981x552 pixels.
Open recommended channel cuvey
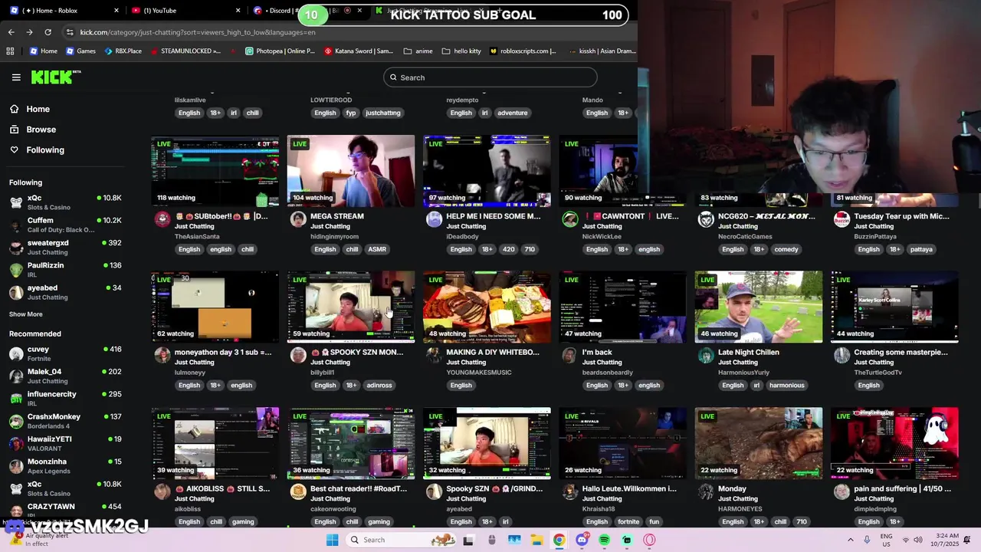coord(65,353)
